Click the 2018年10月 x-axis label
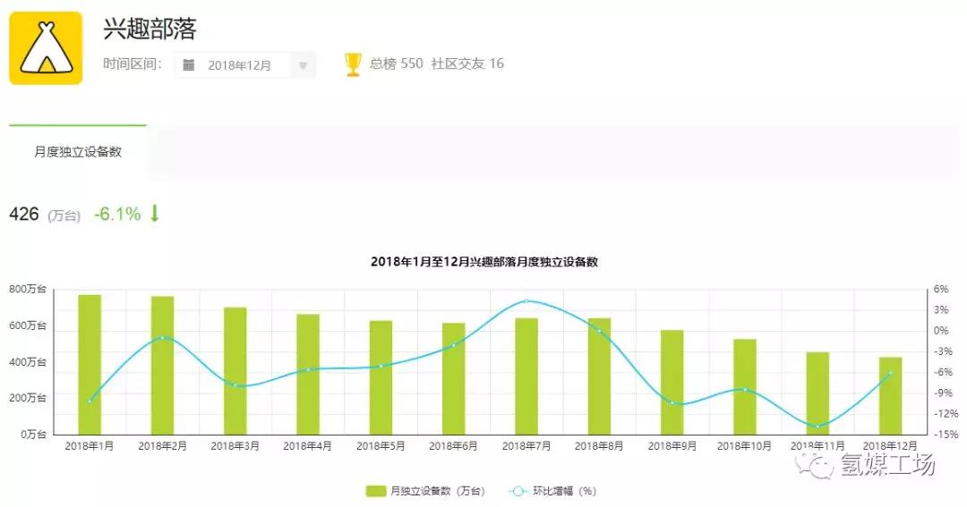Screen dimensions: 967x507 (x=744, y=446)
